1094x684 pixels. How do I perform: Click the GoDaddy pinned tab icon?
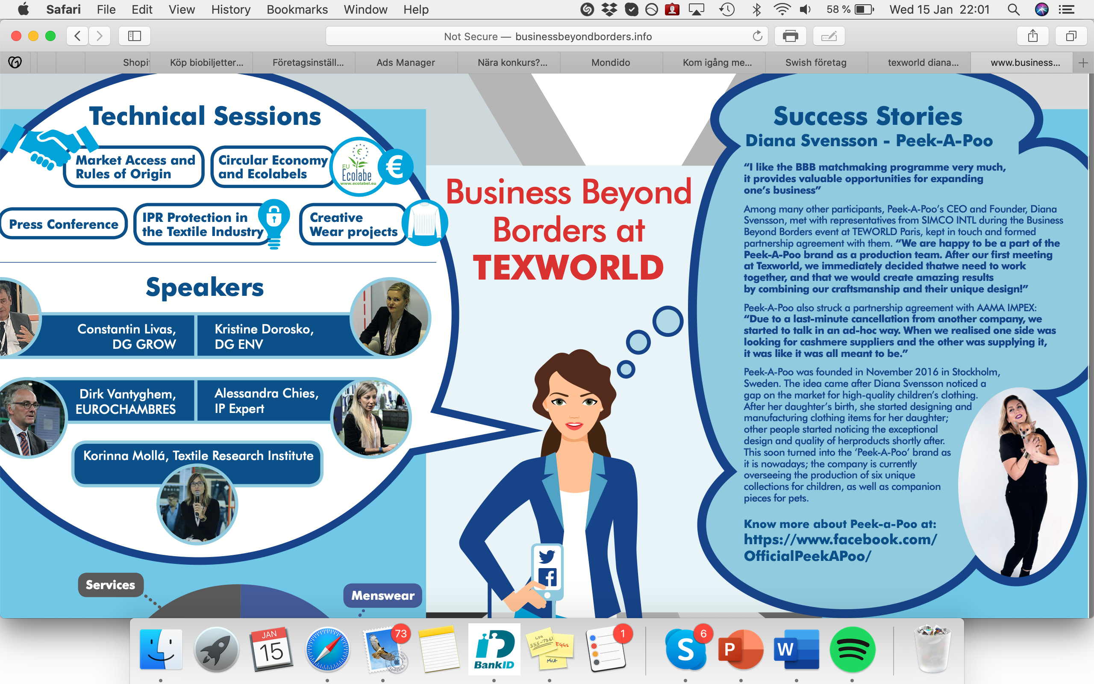coord(15,62)
